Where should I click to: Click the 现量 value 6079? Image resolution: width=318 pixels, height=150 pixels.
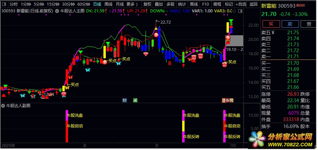[294, 113]
